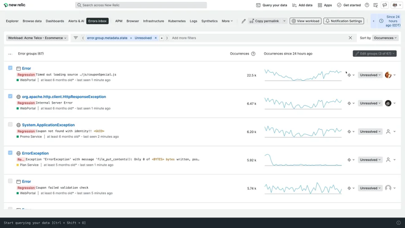
Task: Open the Logs tab
Action: (193, 21)
